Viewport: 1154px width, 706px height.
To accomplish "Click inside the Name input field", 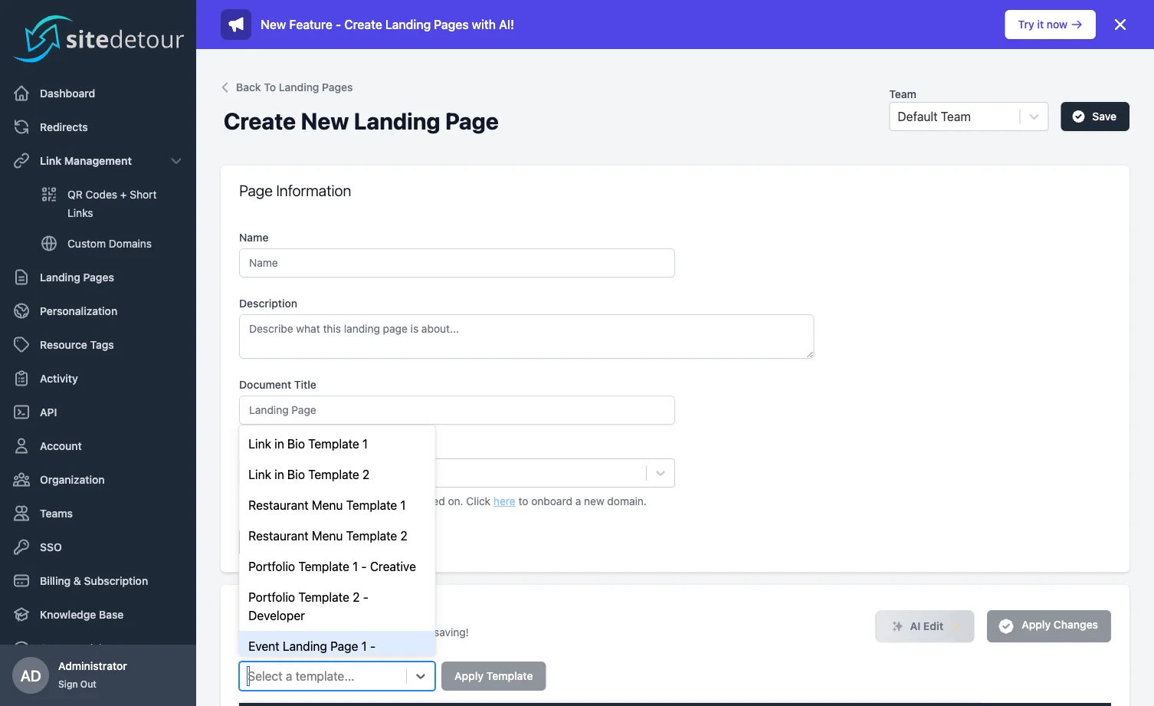I will click(457, 263).
